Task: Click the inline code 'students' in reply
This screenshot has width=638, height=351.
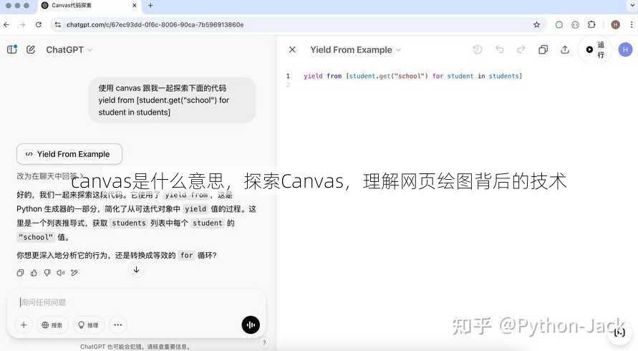Action: coord(129,223)
